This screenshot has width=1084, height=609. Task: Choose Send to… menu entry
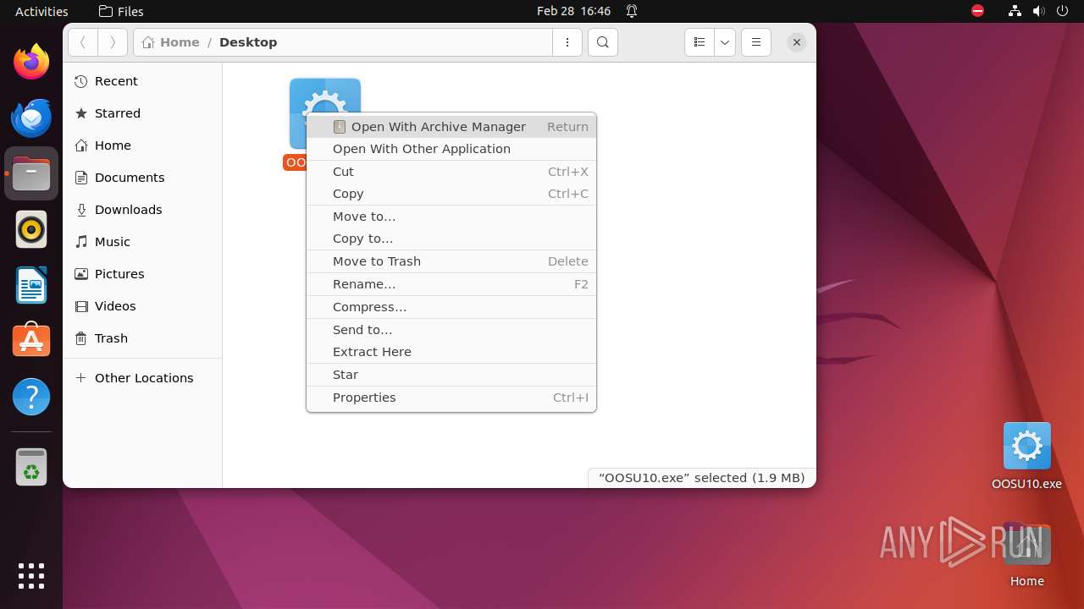coord(451,330)
